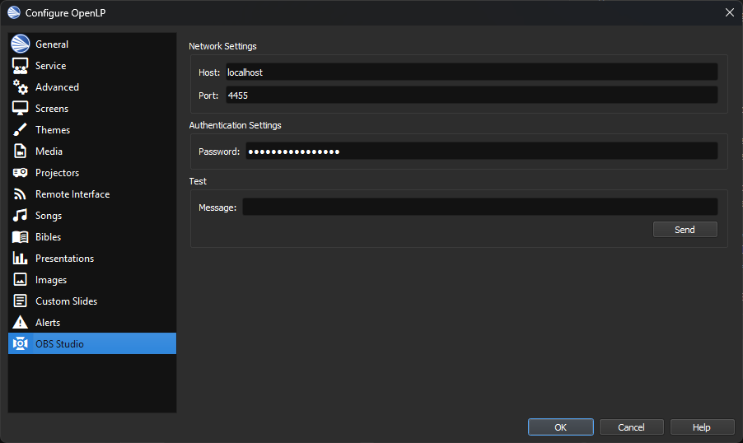
Task: Open the Presentations settings page
Action: [x=64, y=259]
